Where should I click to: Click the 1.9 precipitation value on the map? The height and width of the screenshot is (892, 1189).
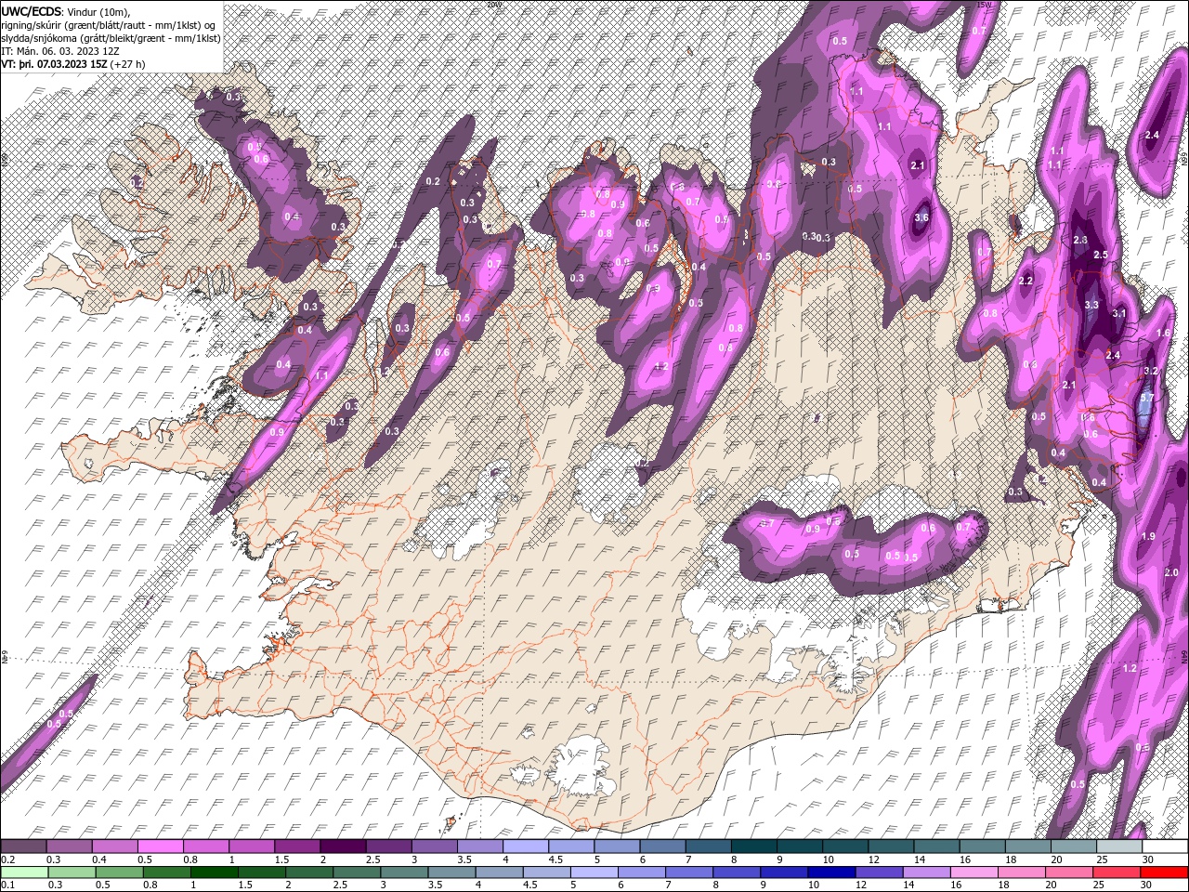(x=1148, y=537)
